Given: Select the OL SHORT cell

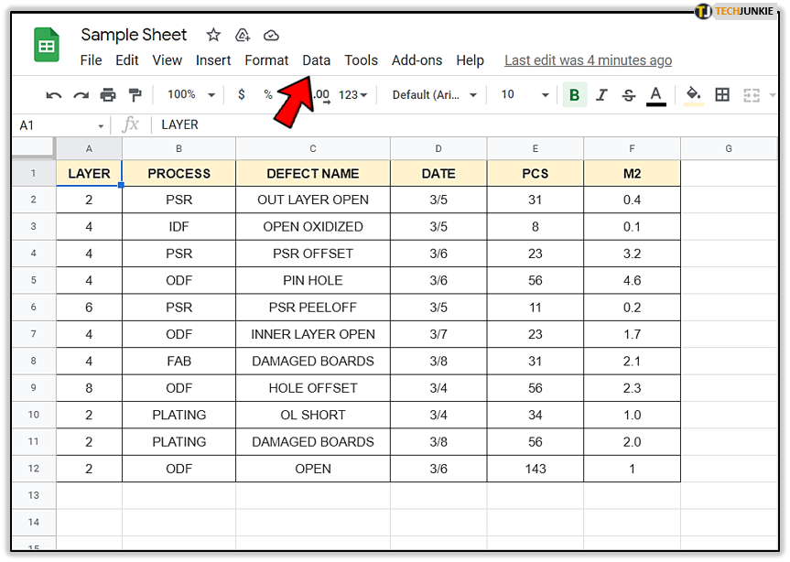Looking at the screenshot, I should (313, 415).
